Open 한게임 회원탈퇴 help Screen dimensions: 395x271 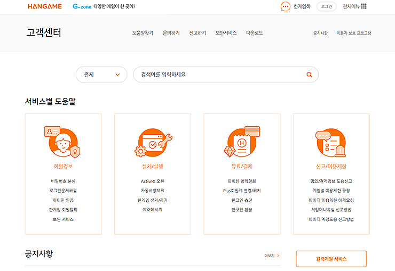pyautogui.click(x=63, y=210)
